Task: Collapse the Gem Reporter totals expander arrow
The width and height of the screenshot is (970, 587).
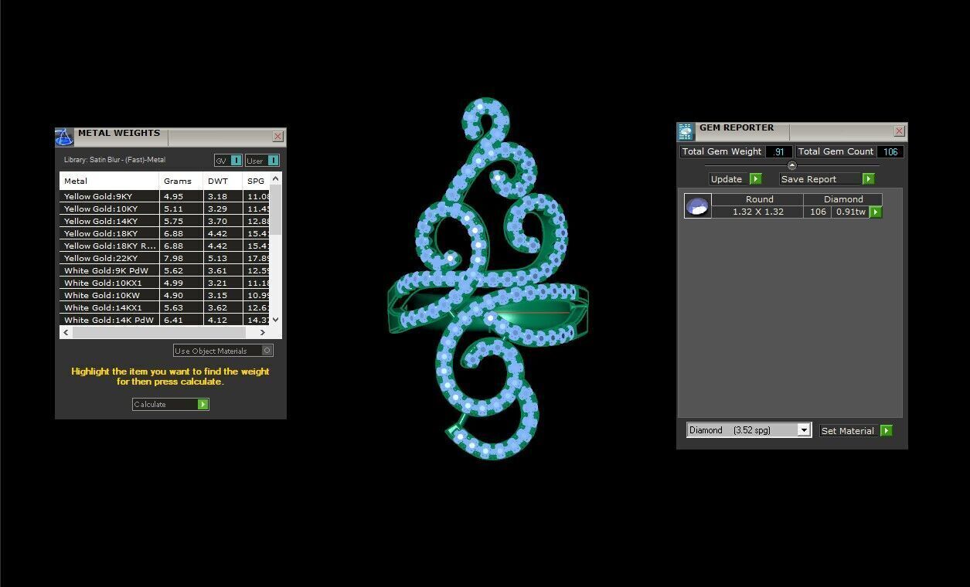Action: point(791,165)
